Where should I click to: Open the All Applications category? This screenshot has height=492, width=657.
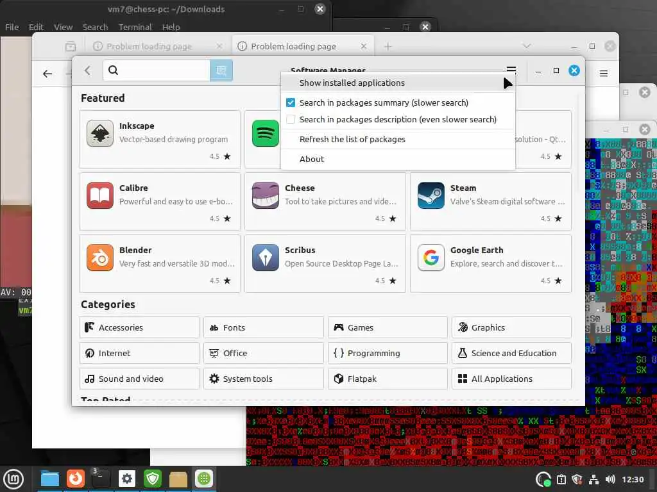[511, 379]
